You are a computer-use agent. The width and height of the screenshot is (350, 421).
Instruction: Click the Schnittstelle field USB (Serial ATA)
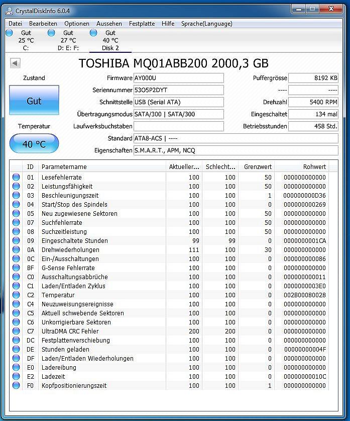pos(178,102)
